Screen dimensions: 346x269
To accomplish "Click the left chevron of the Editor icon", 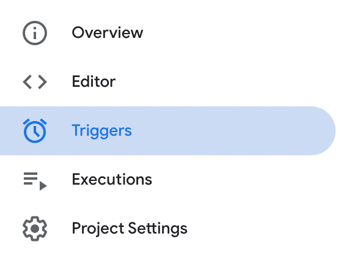I will (27, 82).
